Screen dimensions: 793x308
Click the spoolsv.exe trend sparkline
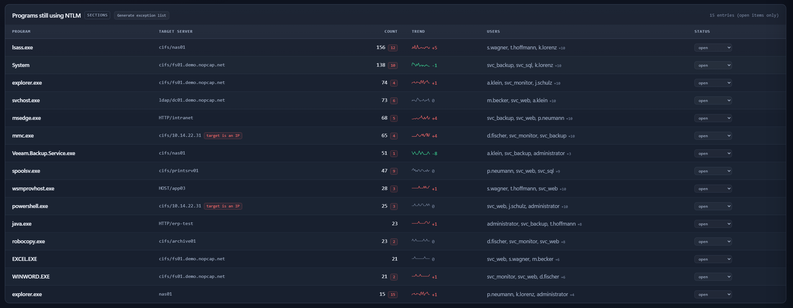421,171
